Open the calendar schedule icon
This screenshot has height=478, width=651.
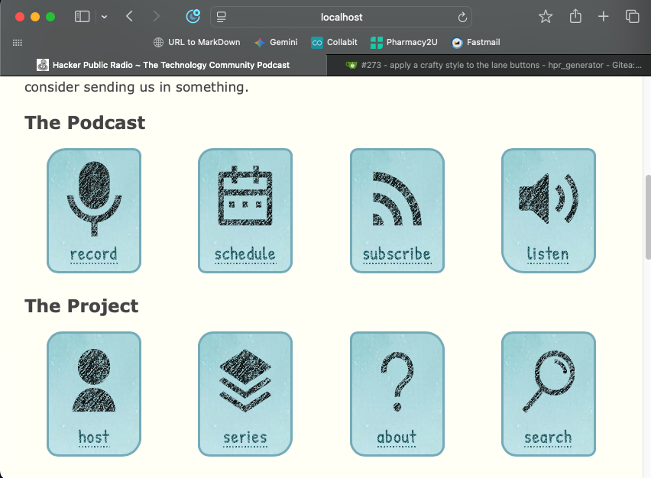point(245,196)
